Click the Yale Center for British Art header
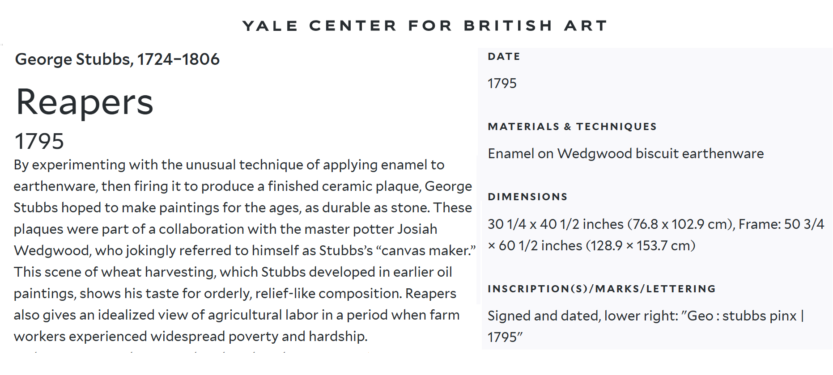The width and height of the screenshot is (833, 375). click(425, 25)
